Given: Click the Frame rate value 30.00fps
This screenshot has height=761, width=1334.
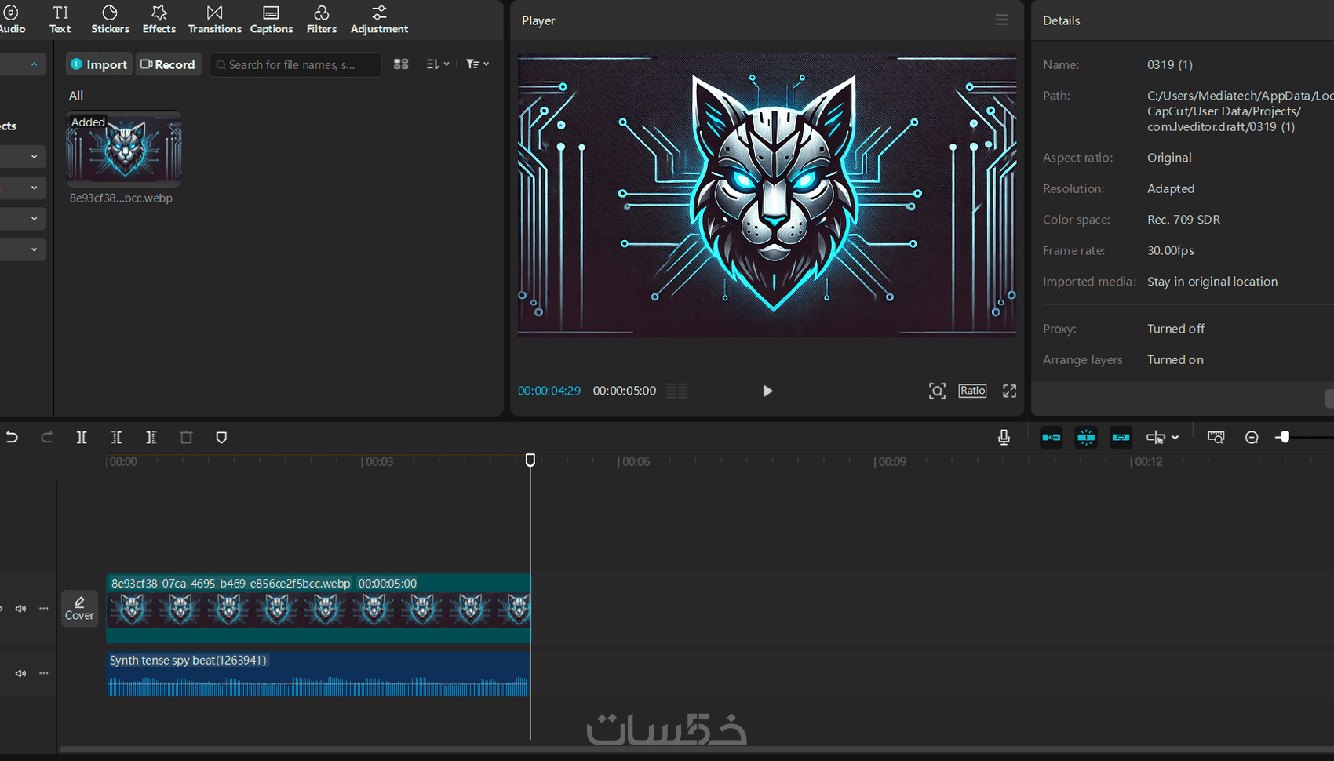Looking at the screenshot, I should (1171, 250).
